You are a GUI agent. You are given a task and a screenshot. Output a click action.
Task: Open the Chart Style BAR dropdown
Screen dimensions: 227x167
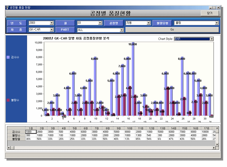(212, 39)
